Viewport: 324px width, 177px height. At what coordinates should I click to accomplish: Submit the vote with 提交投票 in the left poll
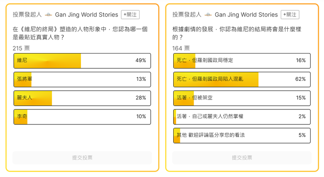82,158
